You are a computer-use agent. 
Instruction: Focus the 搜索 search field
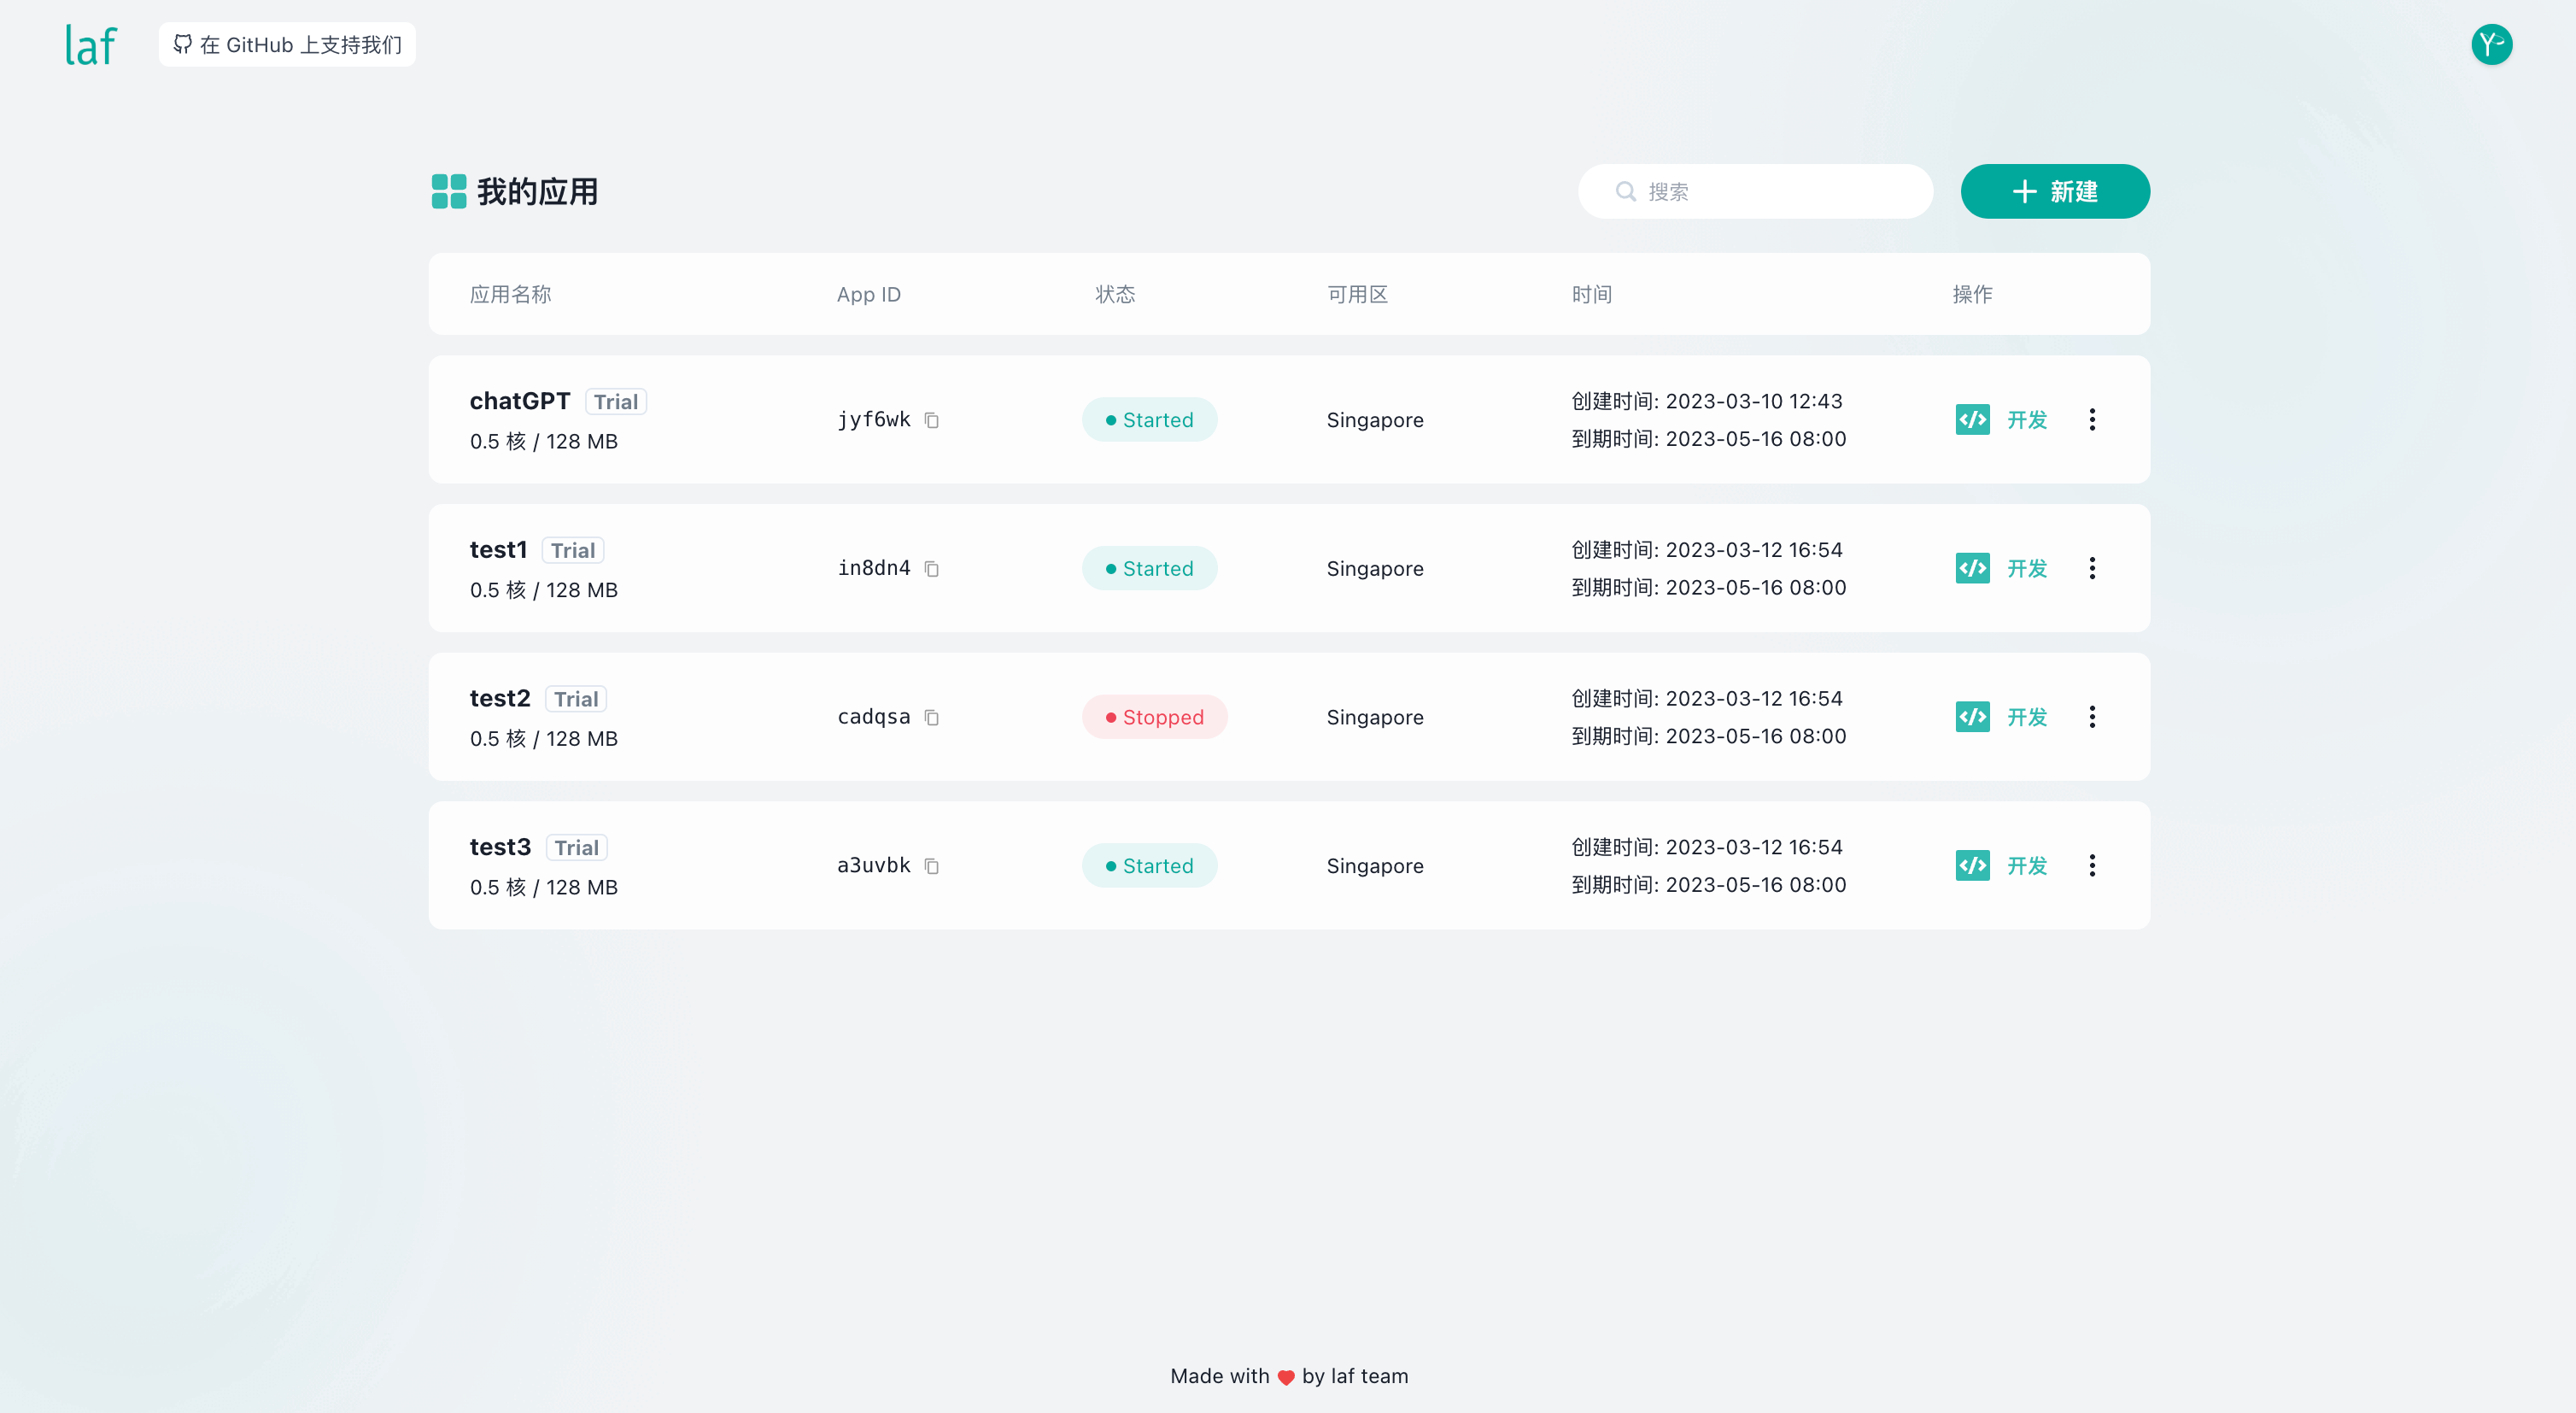tap(1770, 191)
